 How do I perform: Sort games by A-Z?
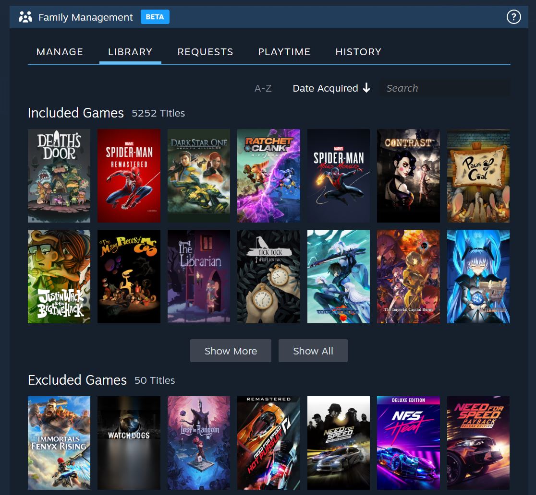(x=263, y=88)
